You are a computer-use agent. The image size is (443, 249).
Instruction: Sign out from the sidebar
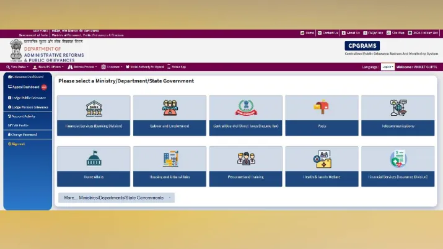pos(16,144)
